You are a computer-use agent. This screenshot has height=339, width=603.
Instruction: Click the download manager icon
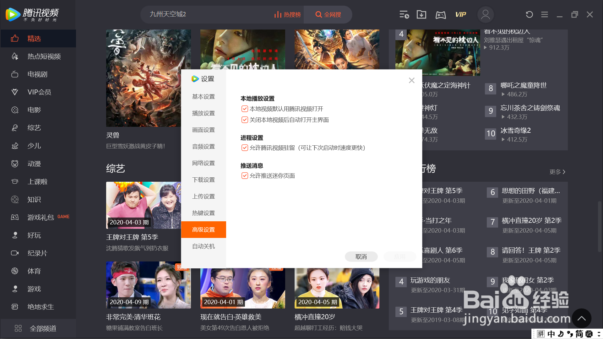tap(421, 14)
